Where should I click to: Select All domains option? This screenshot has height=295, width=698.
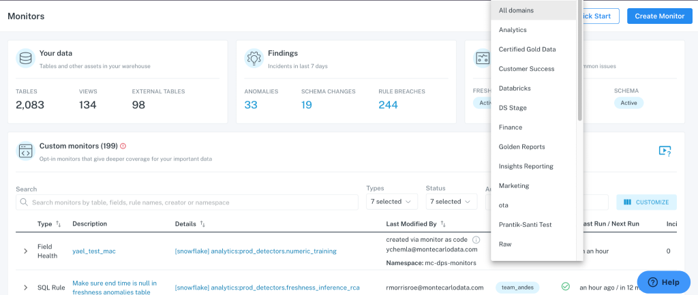pyautogui.click(x=534, y=10)
